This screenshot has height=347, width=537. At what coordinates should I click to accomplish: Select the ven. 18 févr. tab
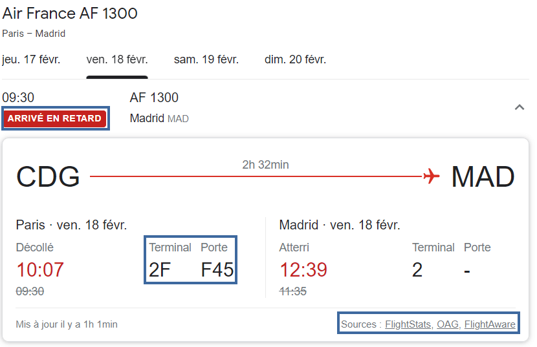click(x=117, y=59)
